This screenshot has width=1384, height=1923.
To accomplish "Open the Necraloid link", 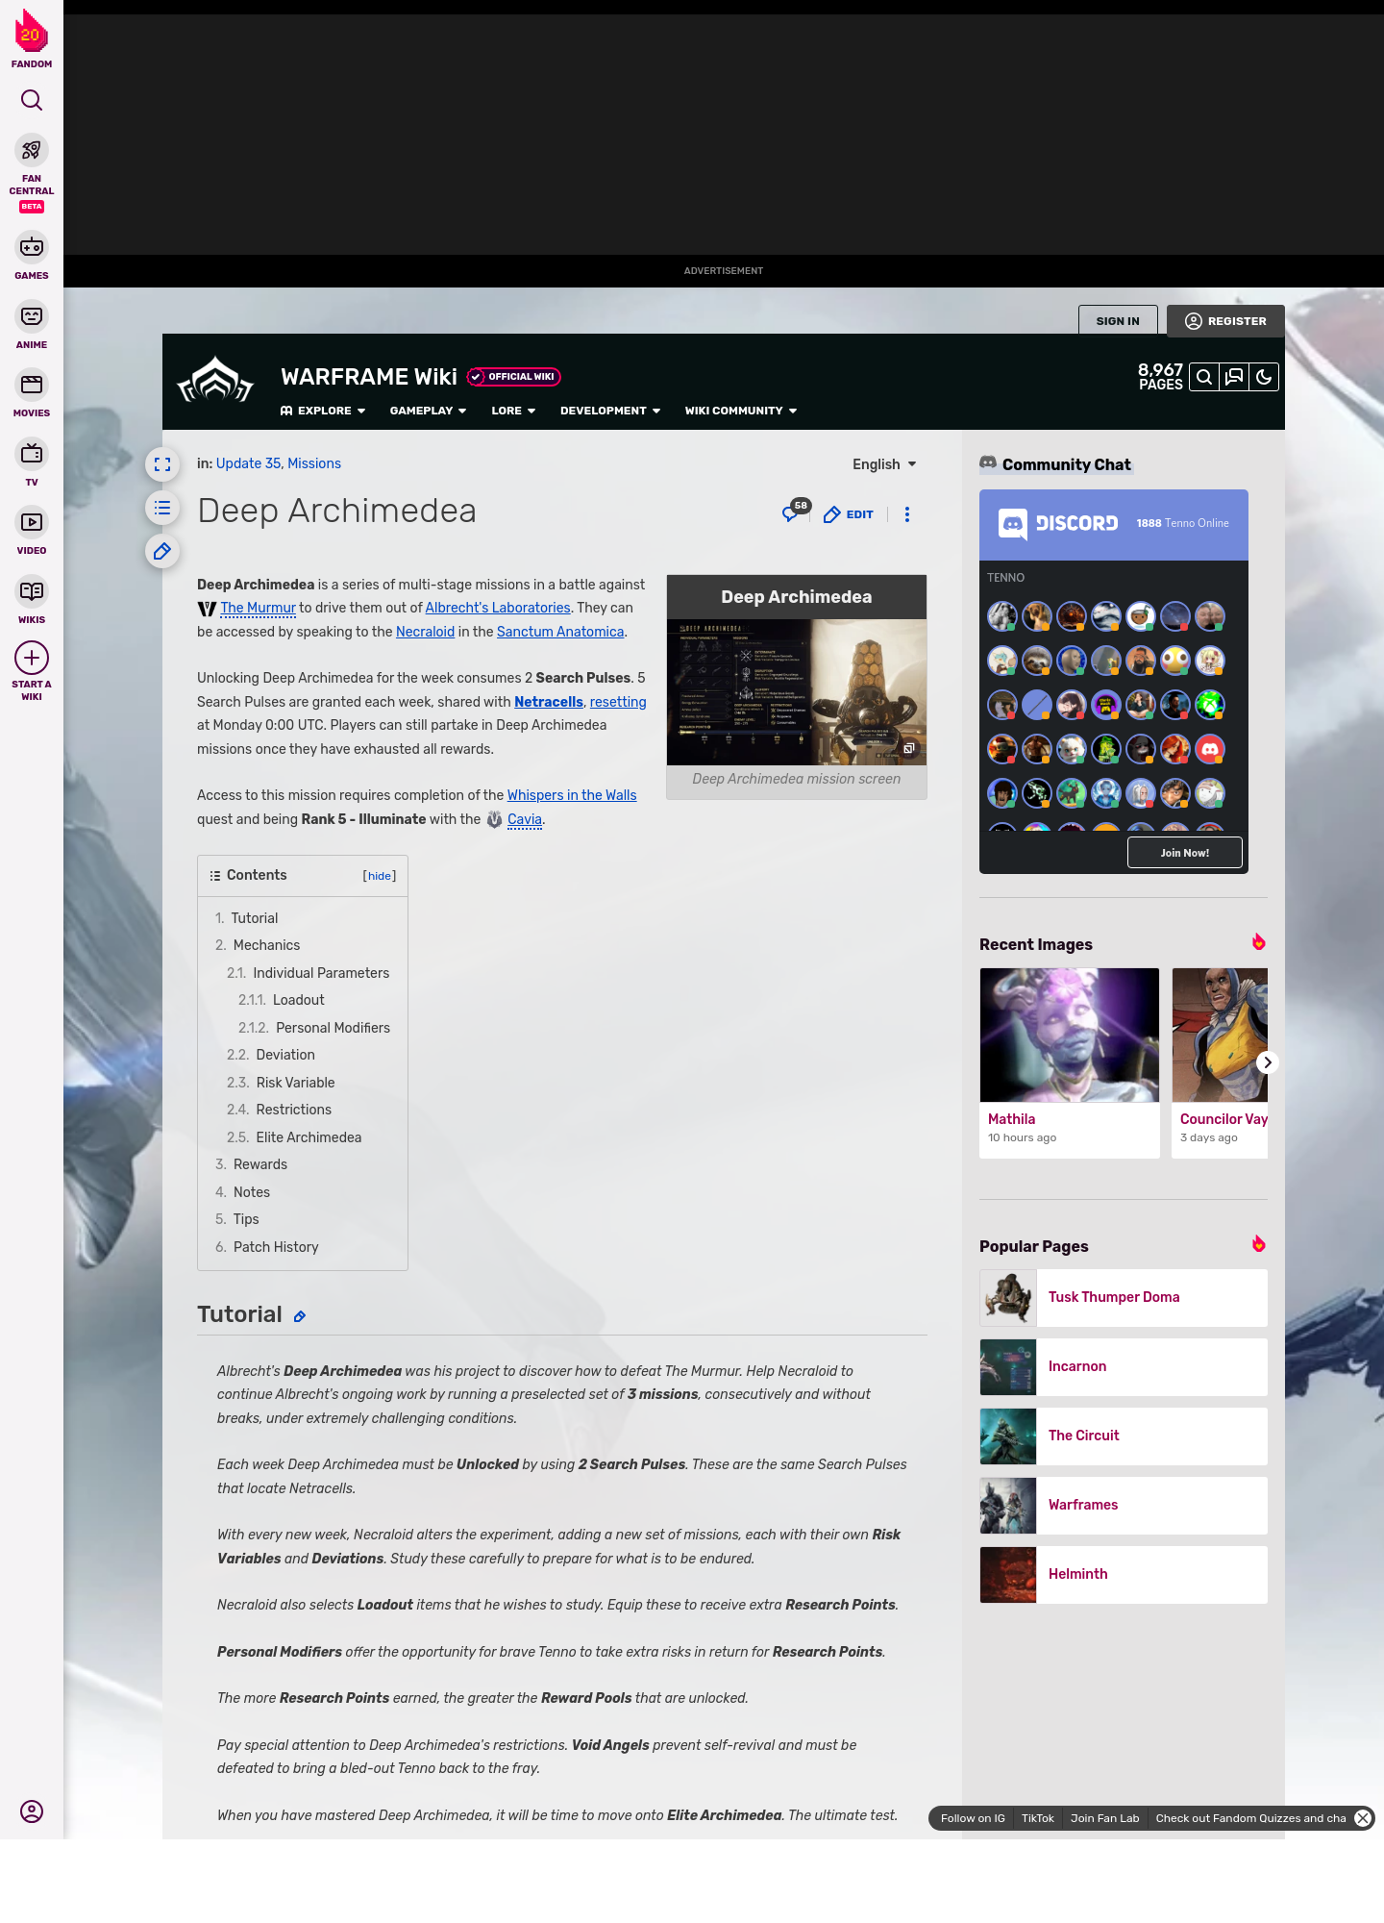I will tap(425, 632).
